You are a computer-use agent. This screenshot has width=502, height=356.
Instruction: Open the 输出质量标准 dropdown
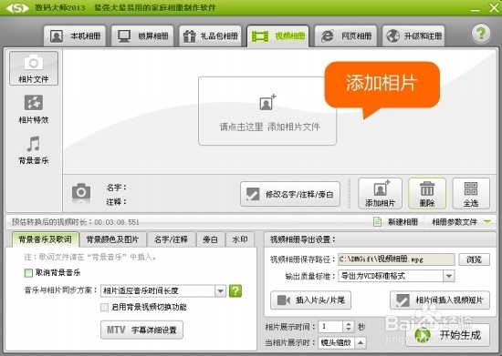[x=396, y=276]
